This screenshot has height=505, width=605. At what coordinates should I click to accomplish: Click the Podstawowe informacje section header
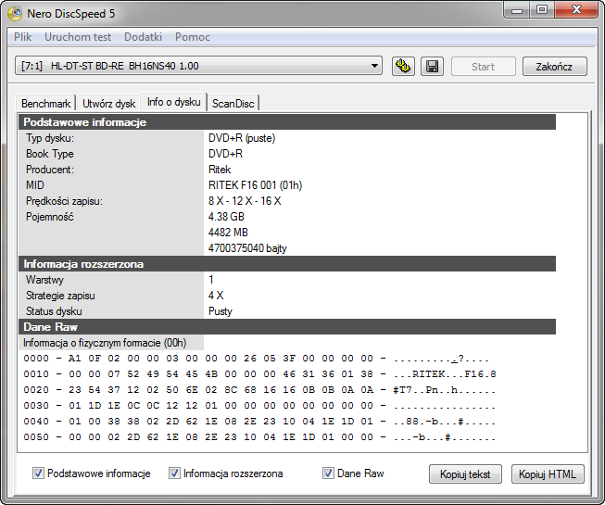coord(287,122)
